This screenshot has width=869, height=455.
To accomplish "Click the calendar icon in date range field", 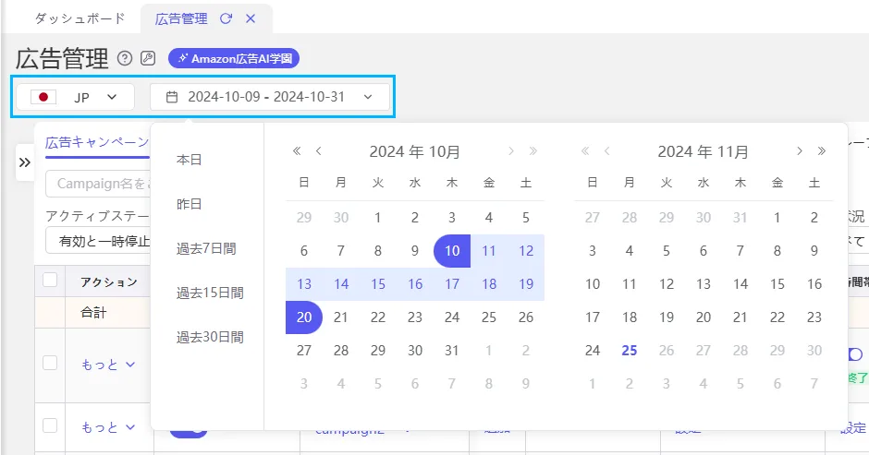I will [172, 97].
